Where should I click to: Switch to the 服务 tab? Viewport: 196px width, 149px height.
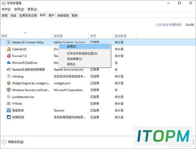click(74, 15)
